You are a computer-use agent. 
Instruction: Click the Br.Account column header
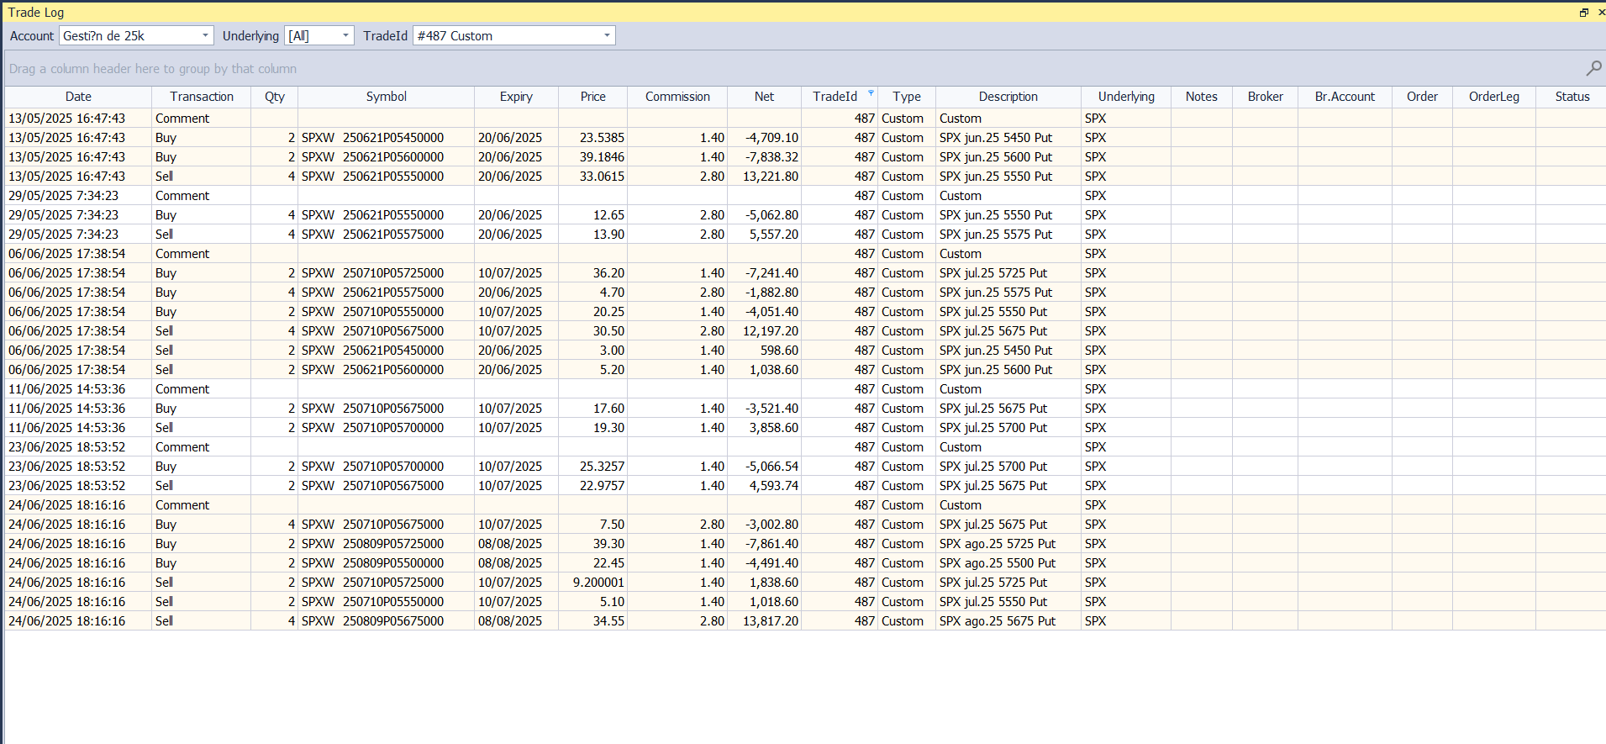(x=1345, y=97)
